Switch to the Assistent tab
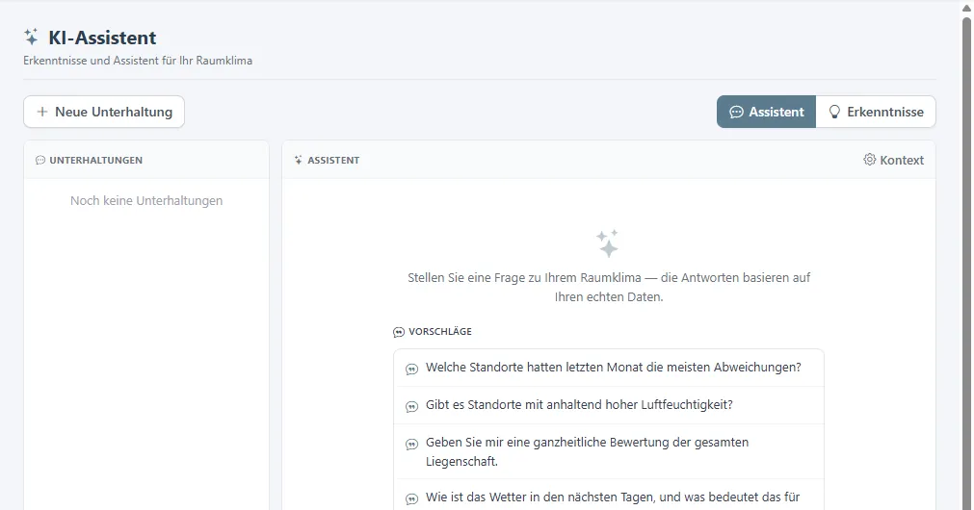The image size is (974, 510). [766, 112]
